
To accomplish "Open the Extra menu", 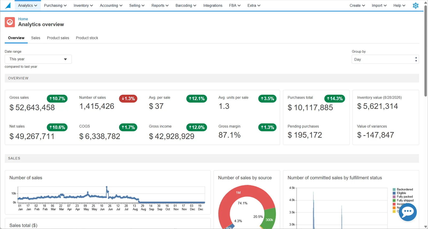I will pos(254,6).
